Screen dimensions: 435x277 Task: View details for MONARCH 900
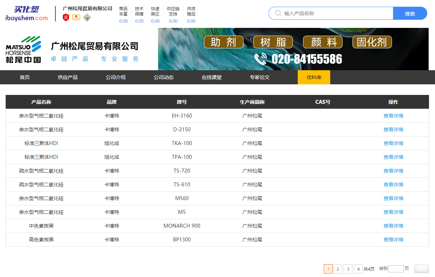[x=393, y=226]
